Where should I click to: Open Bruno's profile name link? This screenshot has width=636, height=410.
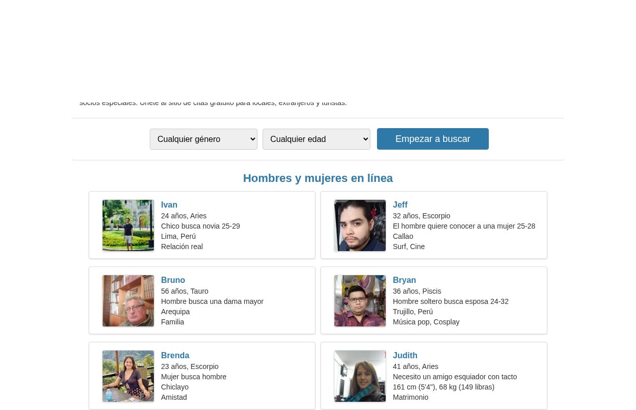(173, 280)
